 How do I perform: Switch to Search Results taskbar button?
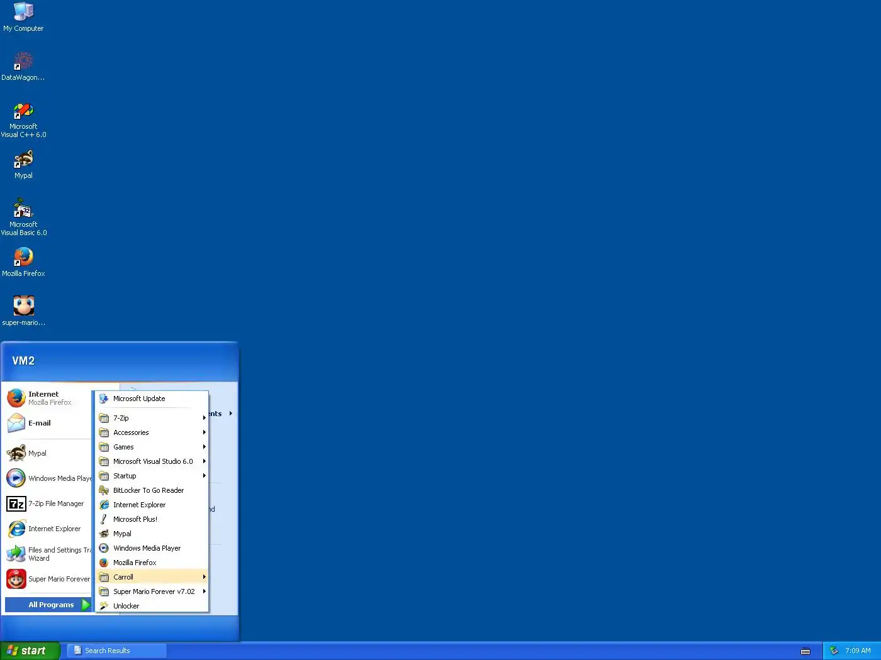click(117, 651)
